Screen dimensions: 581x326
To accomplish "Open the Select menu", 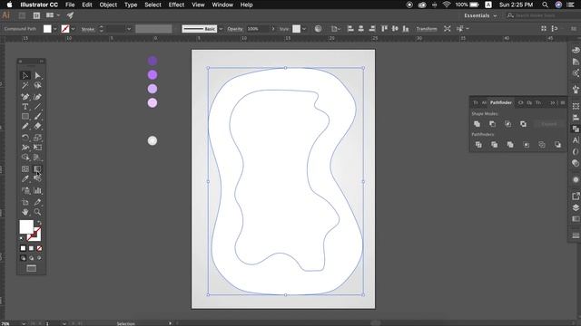I will pyautogui.click(x=153, y=5).
